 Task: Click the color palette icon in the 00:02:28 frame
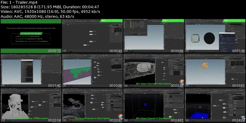pyautogui.click(x=182, y=82)
